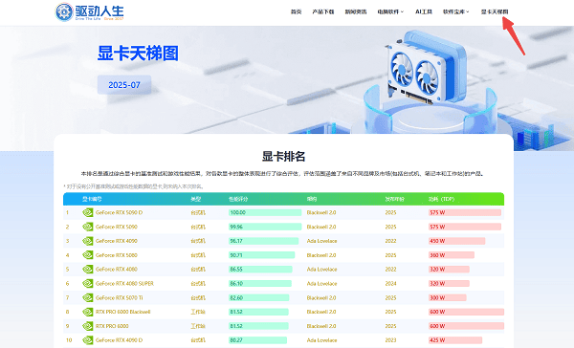
Task: Open the GeForce RTX 4080 SUPER link
Action: click(x=124, y=284)
